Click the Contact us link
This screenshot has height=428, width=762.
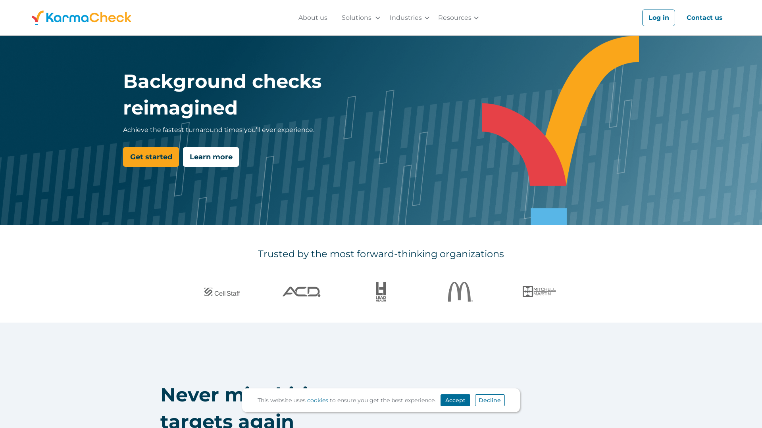coord(704,17)
